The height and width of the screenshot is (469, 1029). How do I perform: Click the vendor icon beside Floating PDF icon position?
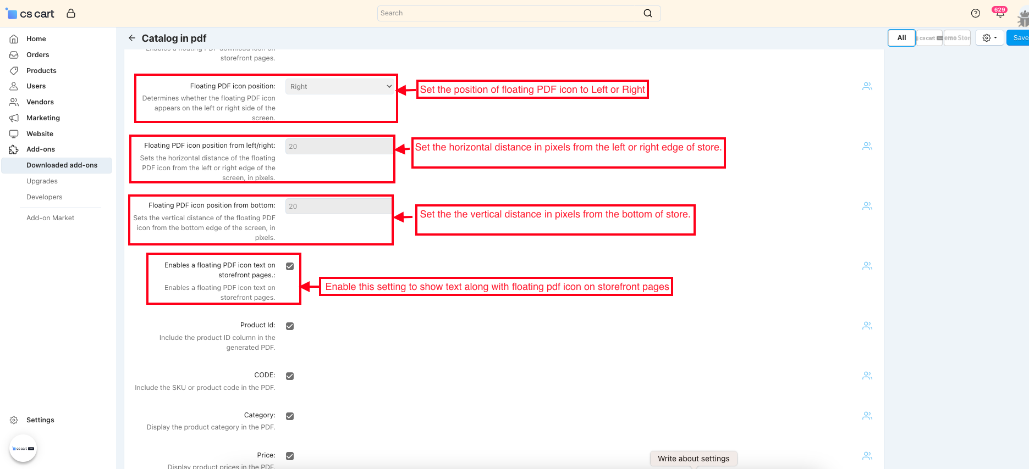[867, 86]
